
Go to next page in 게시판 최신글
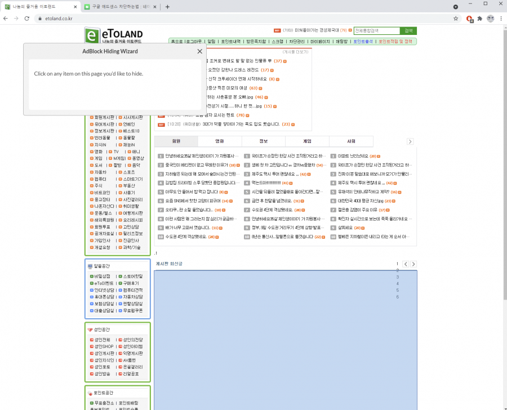click(x=413, y=264)
